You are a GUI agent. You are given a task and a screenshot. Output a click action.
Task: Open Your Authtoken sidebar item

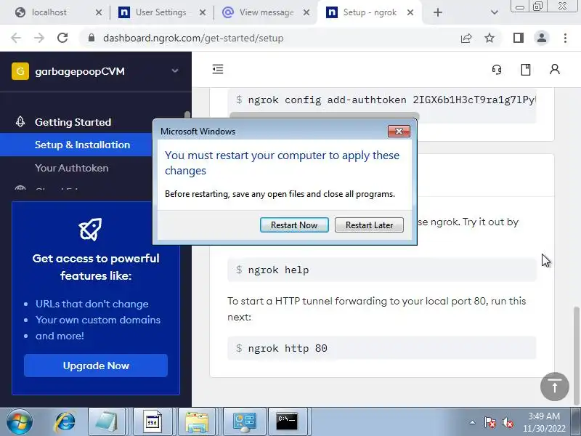[x=71, y=168]
